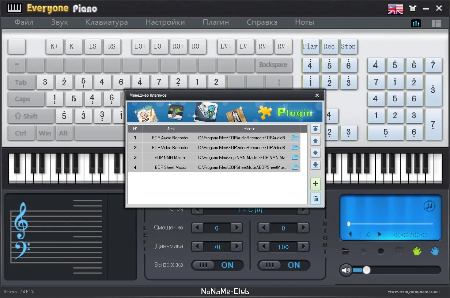The image size is (450, 298).
Task: Increase right Динамика value 100
Action: coord(303,247)
